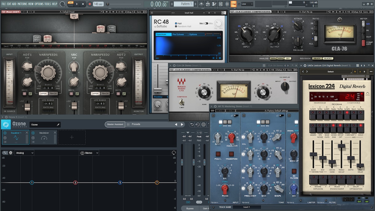Open the Stereo channel dropdown in Ozone
The height and width of the screenshot is (211, 375).
[x=89, y=153]
